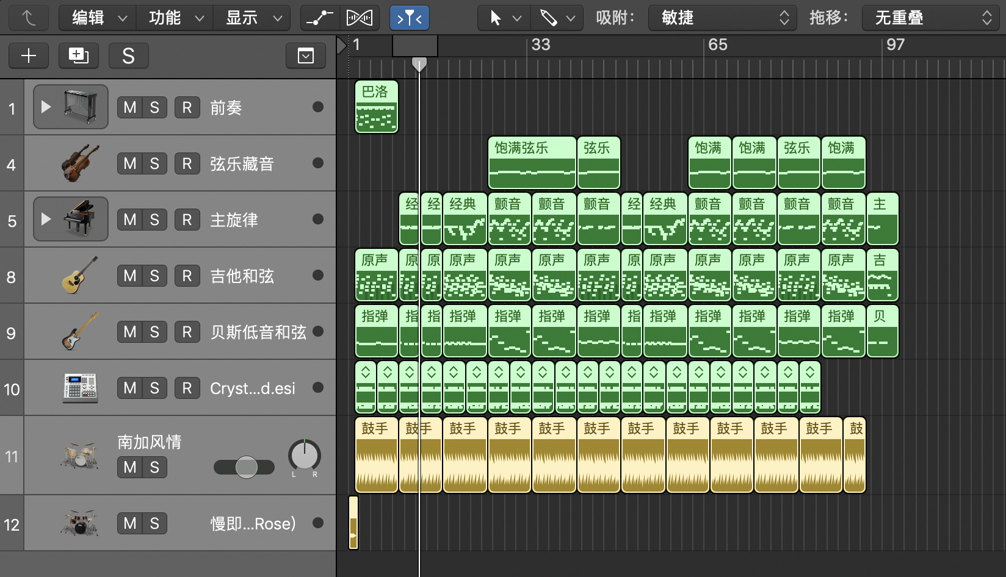Click the dot indicator on Cryst...d.esi track
Image resolution: width=1006 pixels, height=577 pixels.
point(318,387)
